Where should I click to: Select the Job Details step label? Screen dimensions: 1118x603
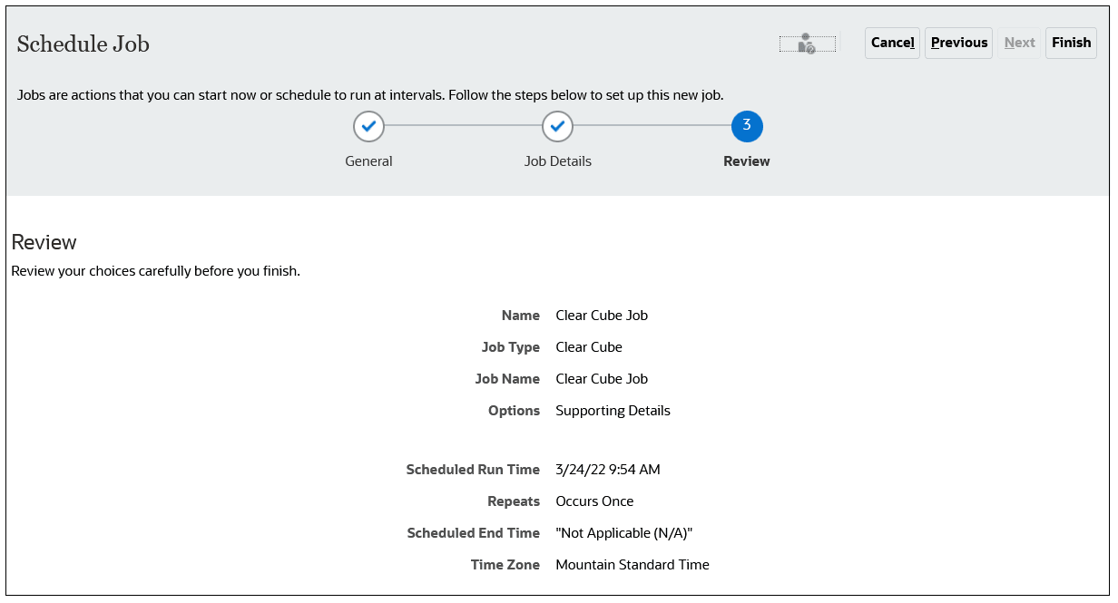coord(557,160)
